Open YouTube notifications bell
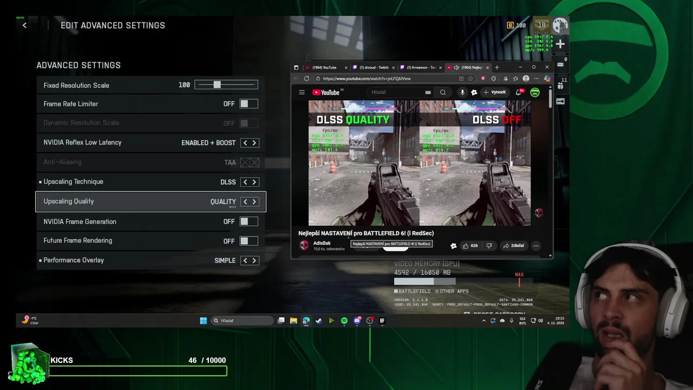This screenshot has width=693, height=390. click(519, 93)
